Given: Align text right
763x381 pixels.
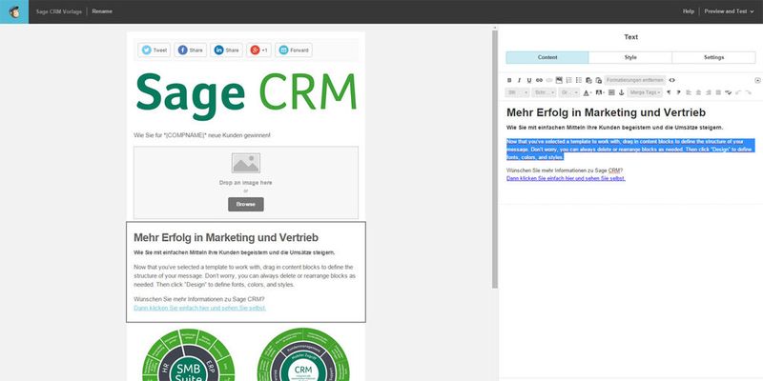Looking at the screenshot, I should click(x=708, y=92).
